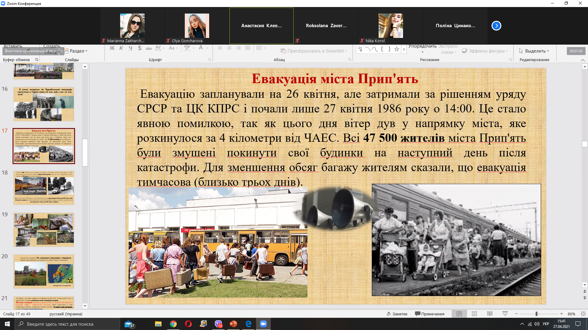The height and width of the screenshot is (330, 588).
Task: Click 86% zoom level
Action: [x=571, y=314]
